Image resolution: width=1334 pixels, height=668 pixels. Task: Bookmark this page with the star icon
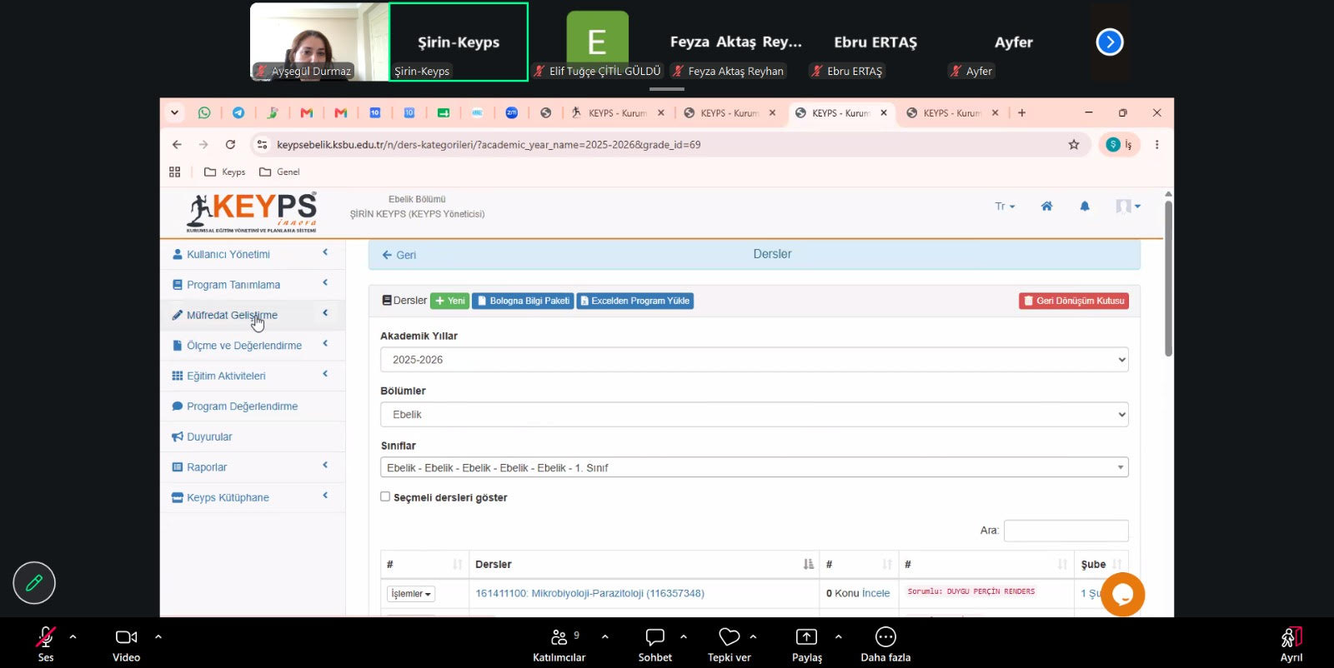(x=1074, y=144)
